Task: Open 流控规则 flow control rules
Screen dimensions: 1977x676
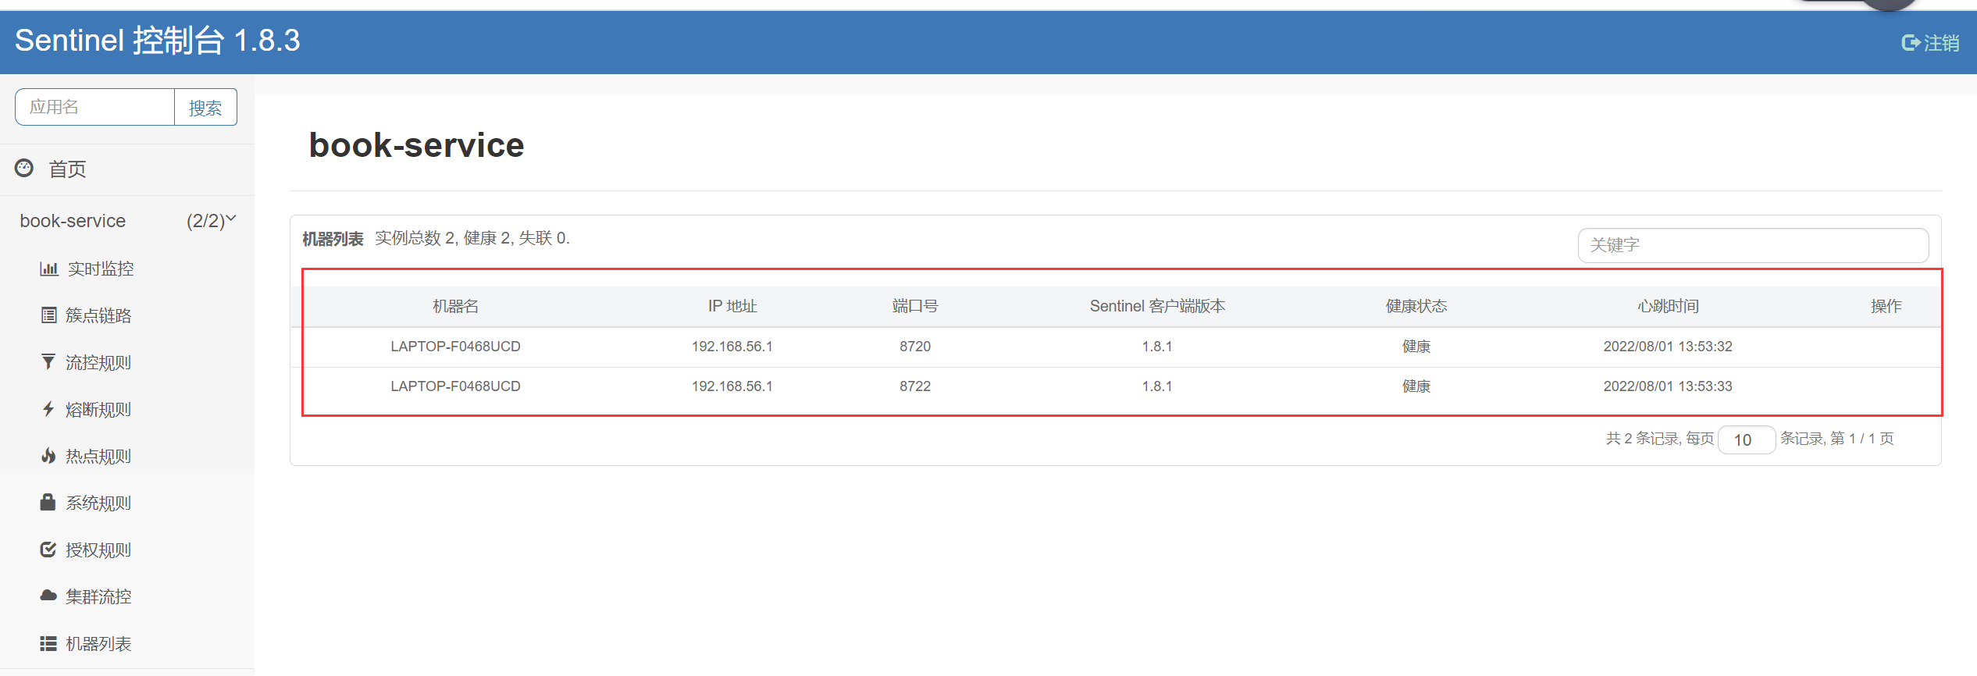Action: [98, 362]
